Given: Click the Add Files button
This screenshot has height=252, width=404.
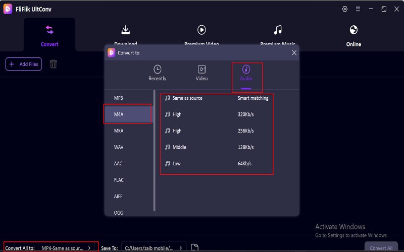Looking at the screenshot, I should [x=24, y=64].
